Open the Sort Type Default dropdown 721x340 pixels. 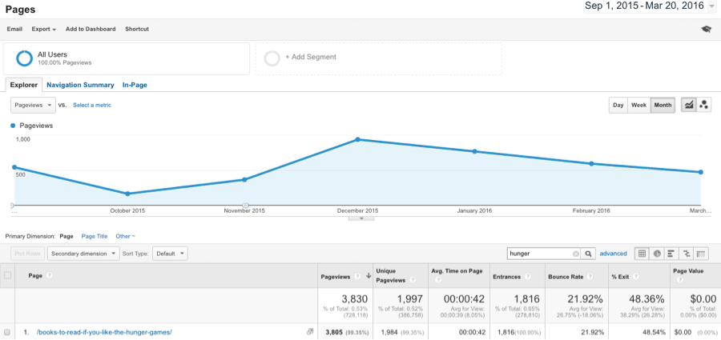click(170, 254)
